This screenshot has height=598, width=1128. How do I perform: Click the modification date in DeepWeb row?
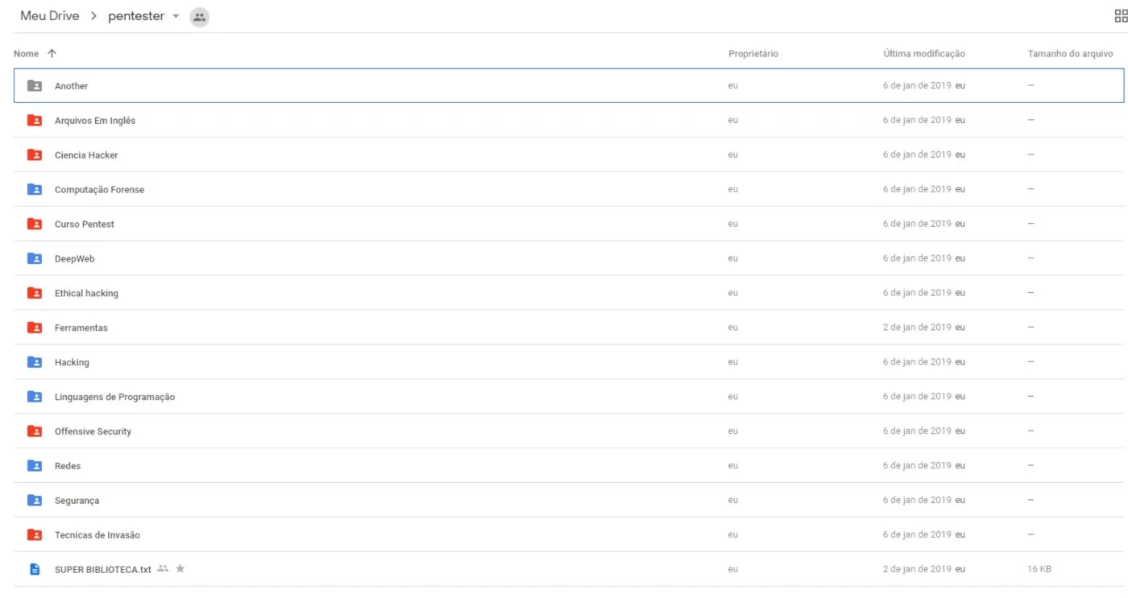coord(917,258)
